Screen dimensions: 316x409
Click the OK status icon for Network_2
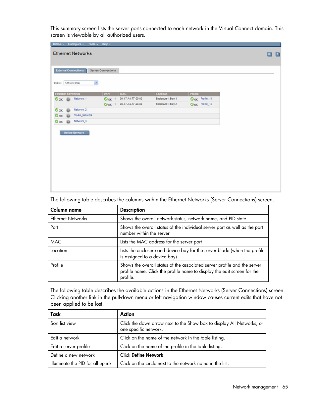point(57,110)
